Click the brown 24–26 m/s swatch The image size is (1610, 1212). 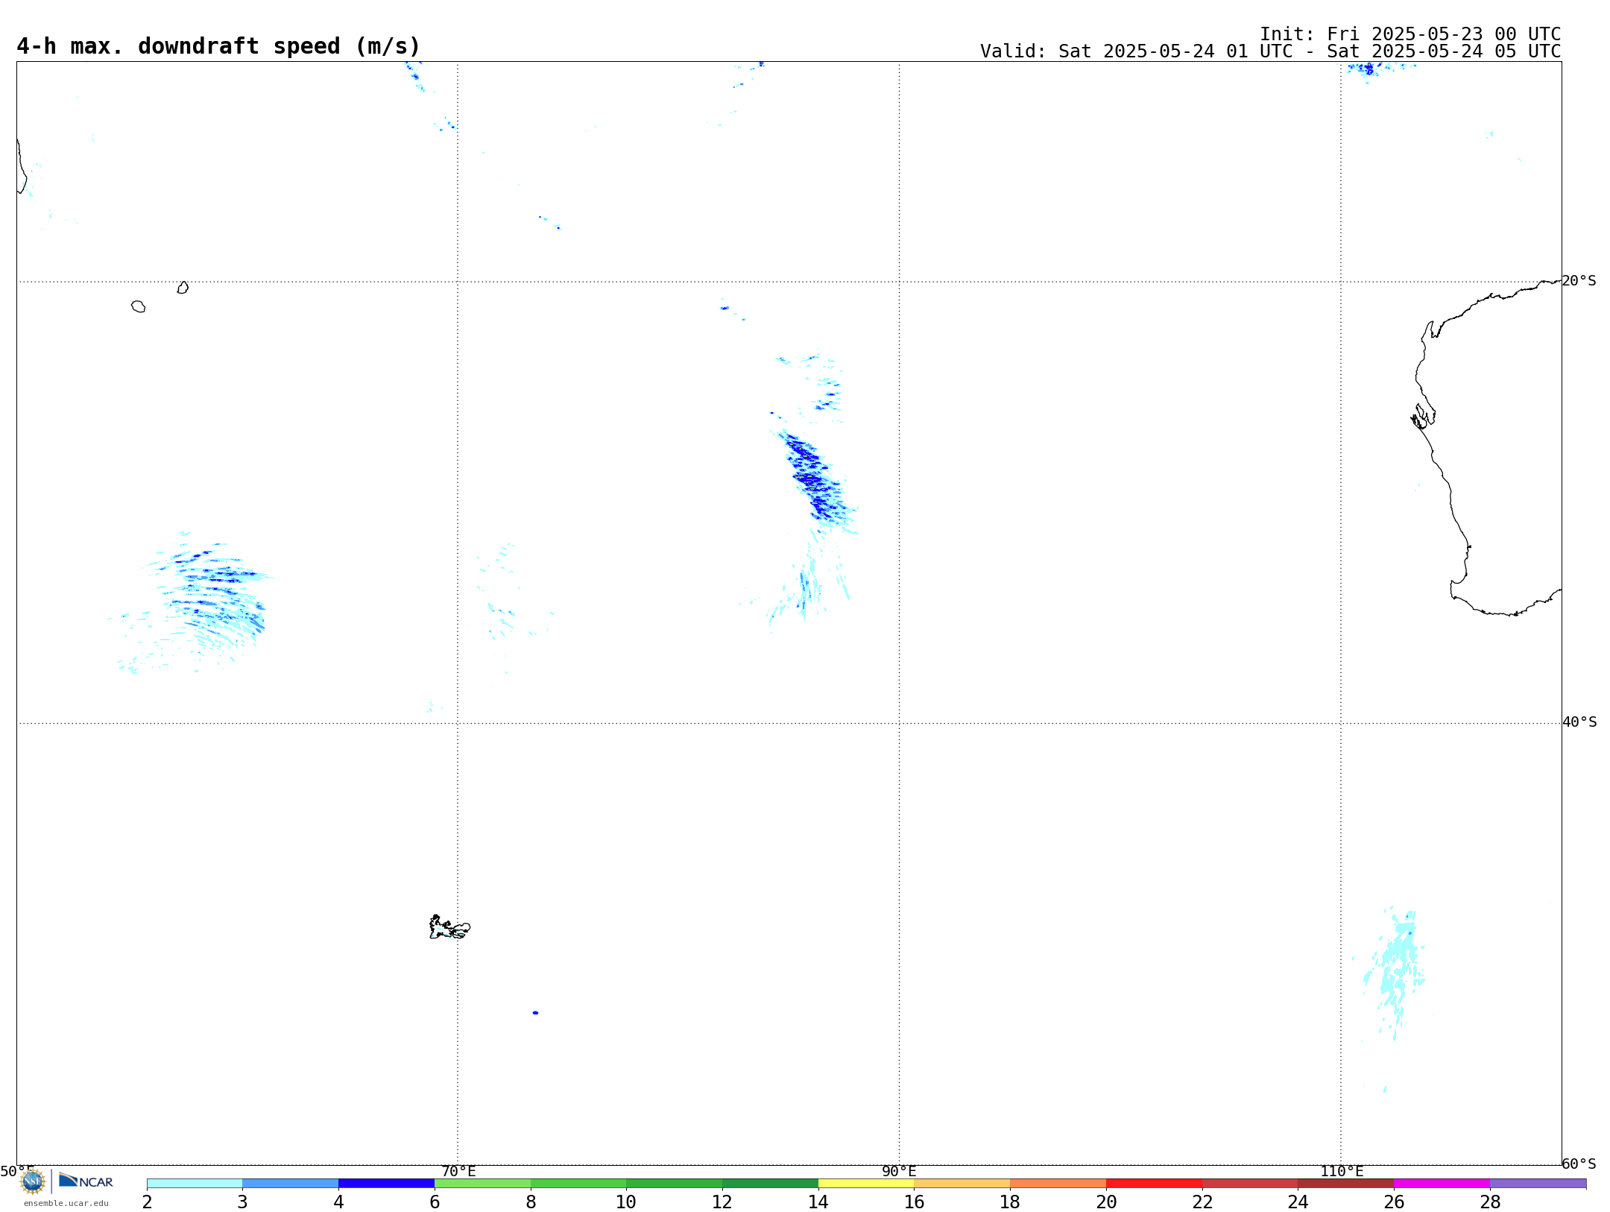1346,1183
